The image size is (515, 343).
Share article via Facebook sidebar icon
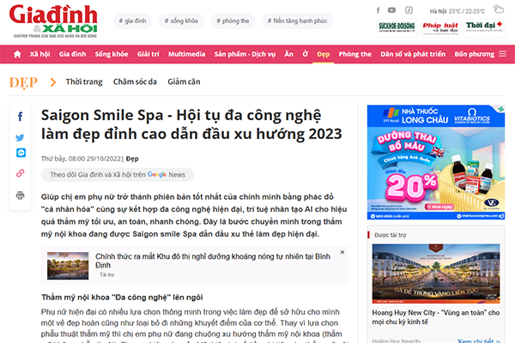pos(21,117)
